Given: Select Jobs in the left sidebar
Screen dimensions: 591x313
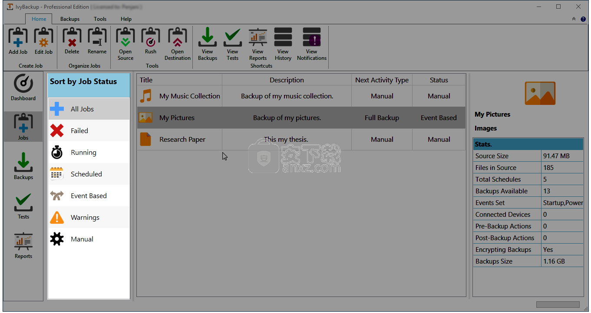Looking at the screenshot, I should (23, 127).
